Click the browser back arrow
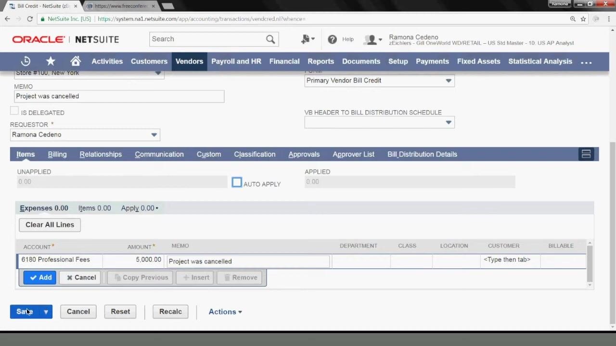This screenshot has height=346, width=616. 7,19
